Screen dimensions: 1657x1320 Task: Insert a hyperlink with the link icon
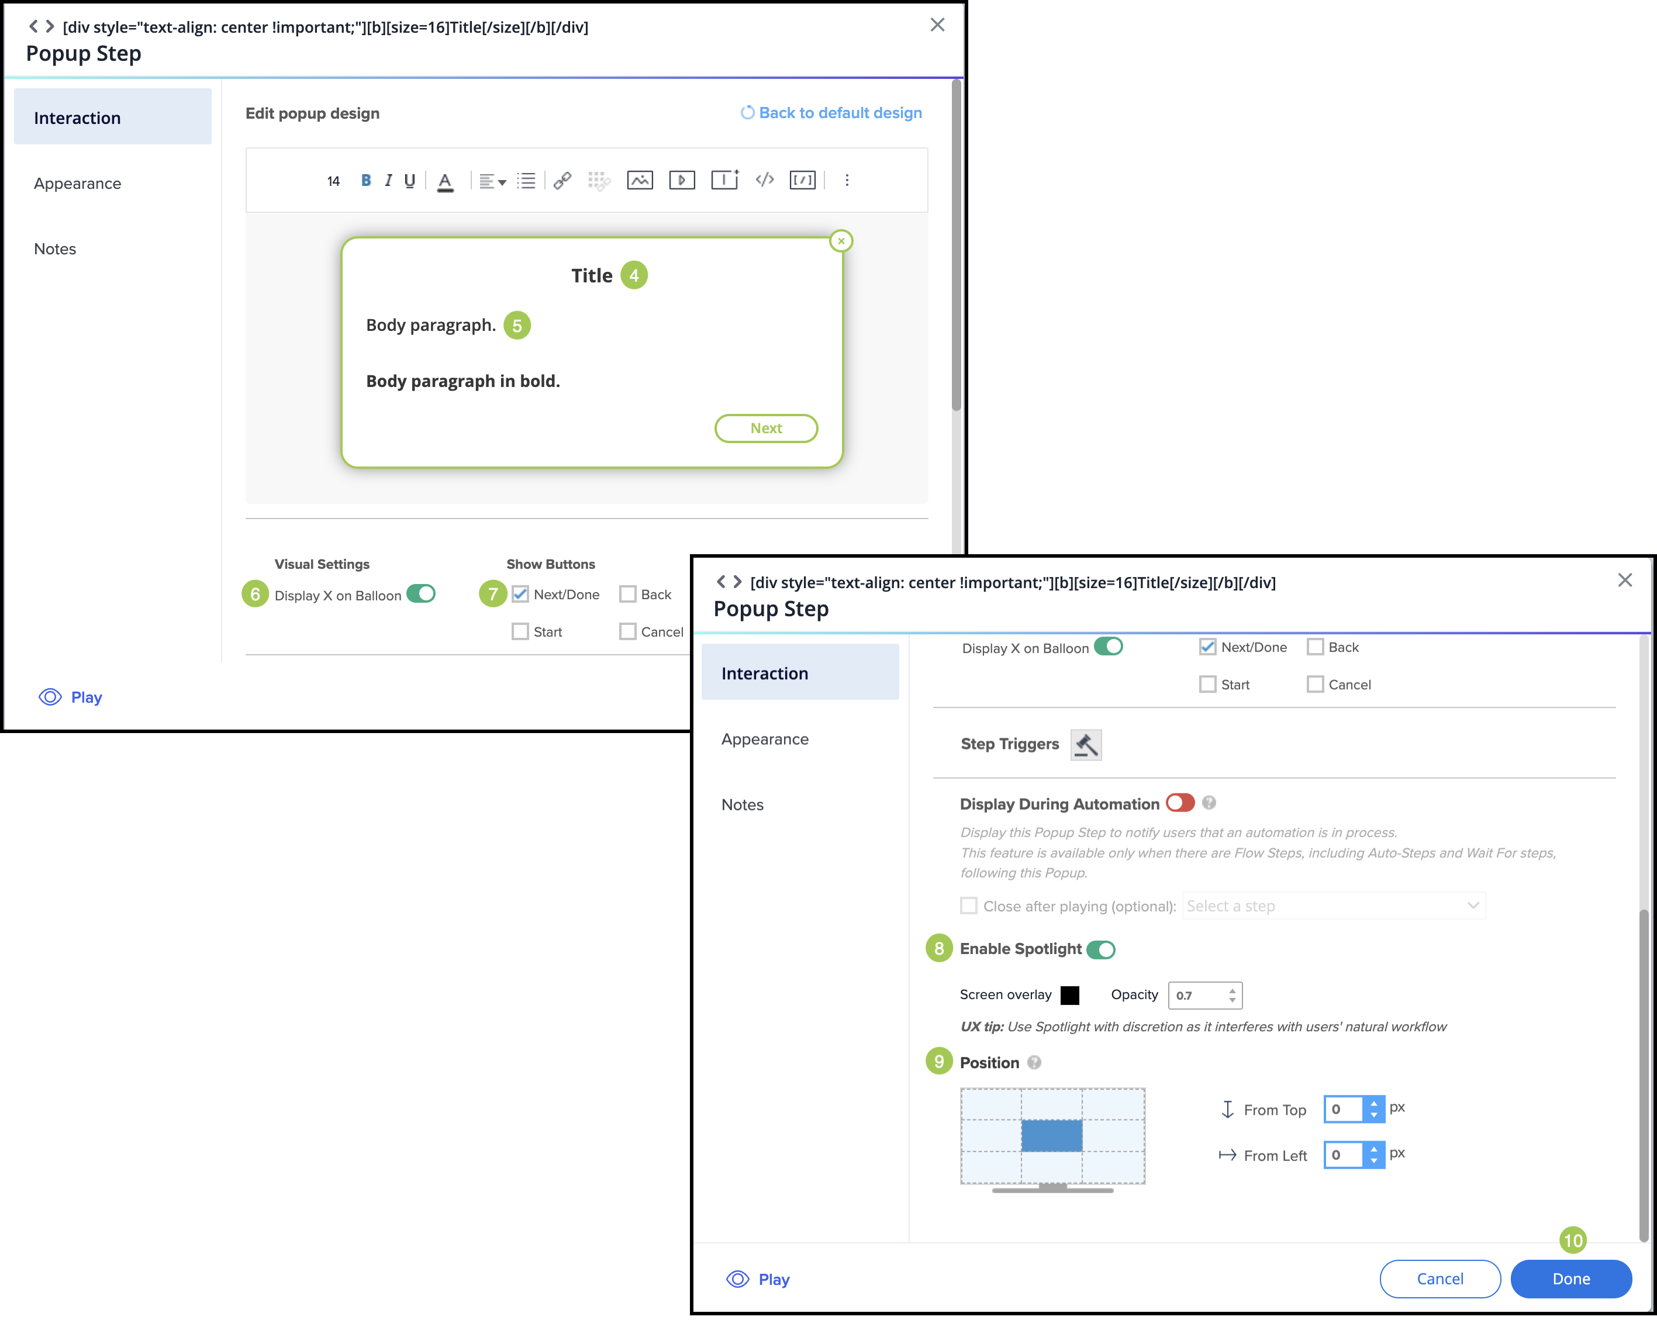click(x=562, y=181)
